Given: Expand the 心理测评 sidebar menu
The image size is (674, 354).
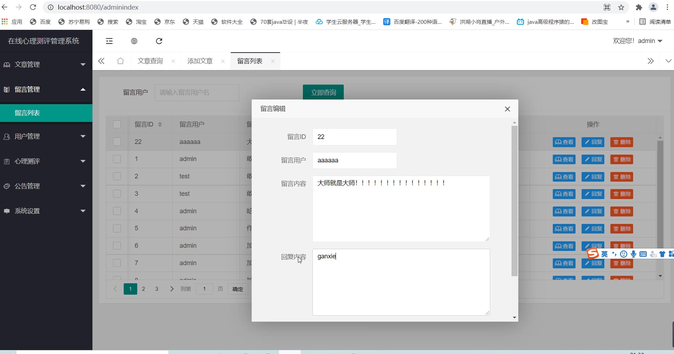Looking at the screenshot, I should tap(46, 161).
